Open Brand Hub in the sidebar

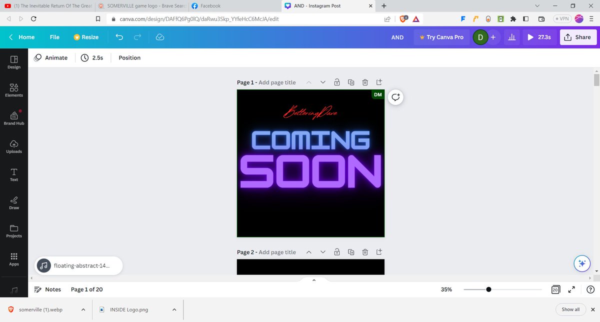click(x=14, y=118)
